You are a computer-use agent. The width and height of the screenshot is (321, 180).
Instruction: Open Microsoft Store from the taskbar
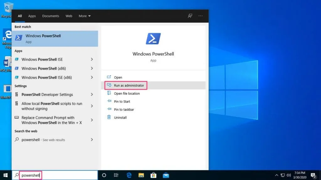[x=154, y=175]
